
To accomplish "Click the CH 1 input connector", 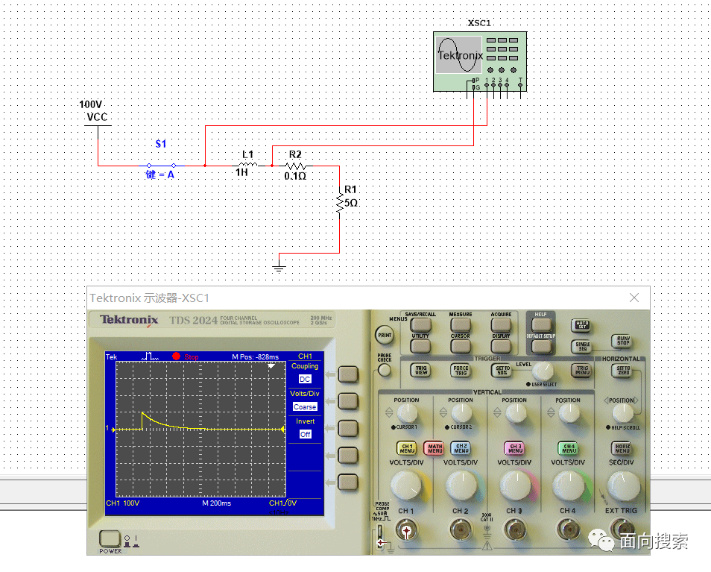I will point(406,529).
